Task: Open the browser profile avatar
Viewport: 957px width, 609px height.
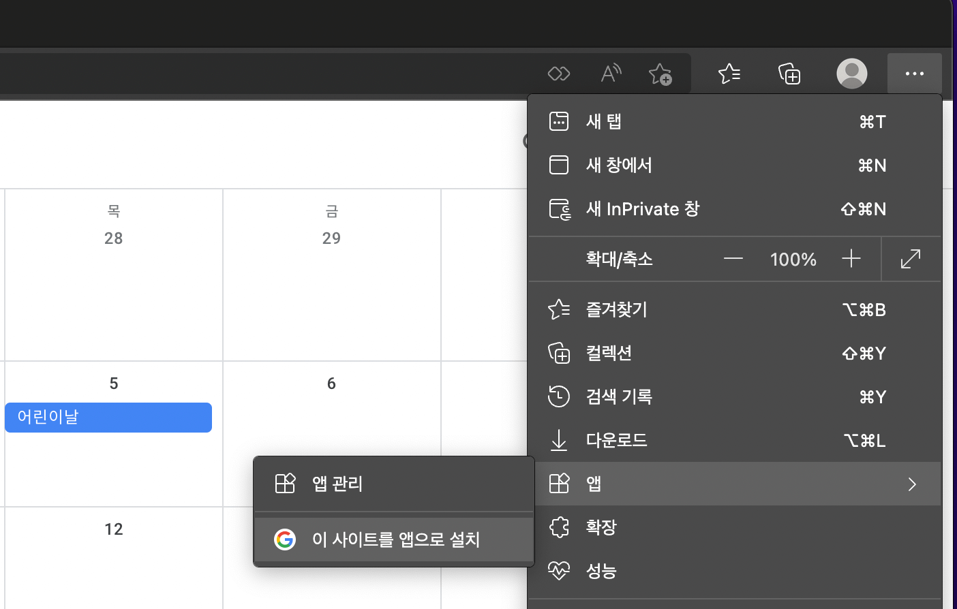Action: click(851, 74)
